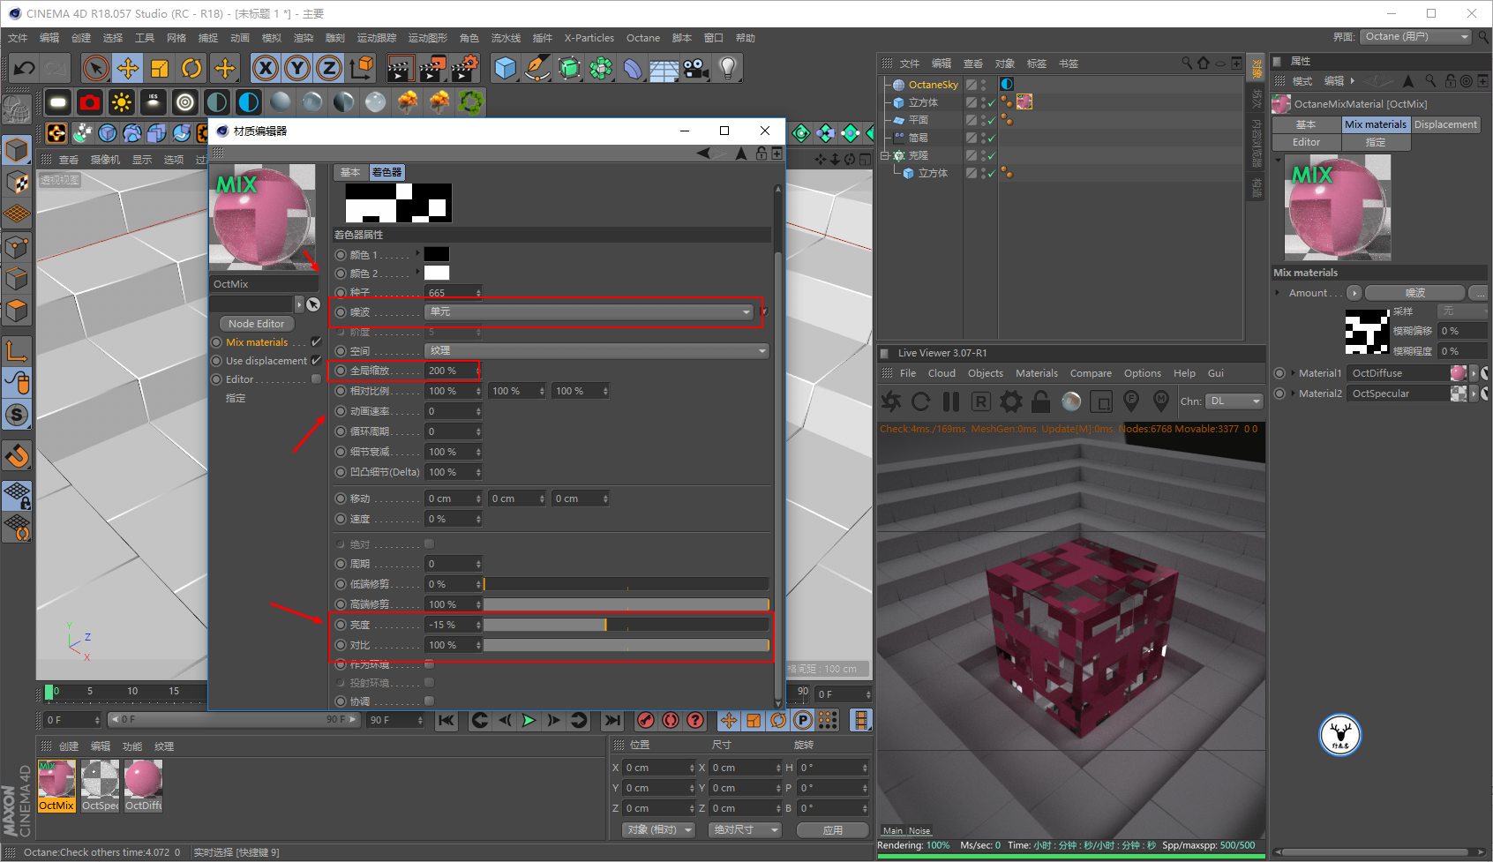The image size is (1493, 862).
Task: Toggle the X axis lock
Action: point(265,68)
